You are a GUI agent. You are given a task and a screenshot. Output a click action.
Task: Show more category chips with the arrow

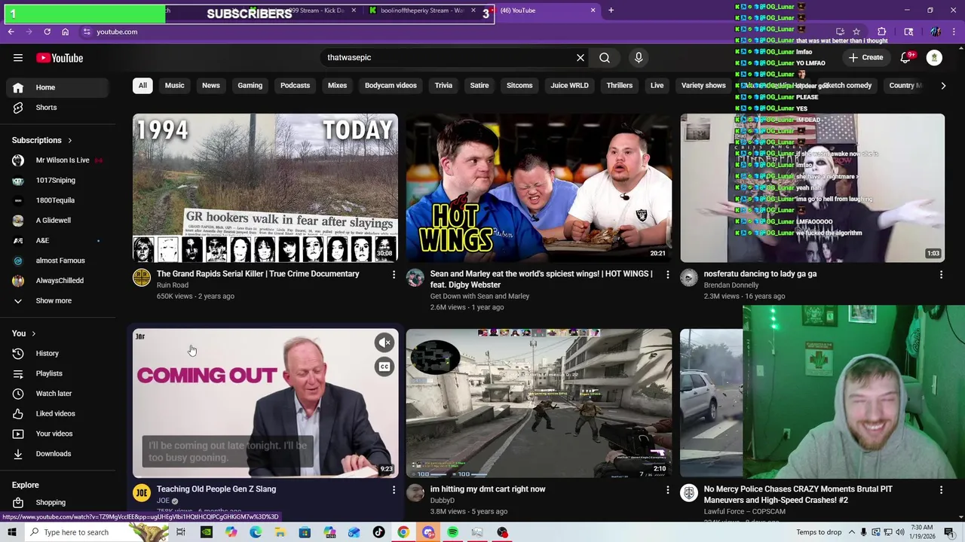pos(943,86)
